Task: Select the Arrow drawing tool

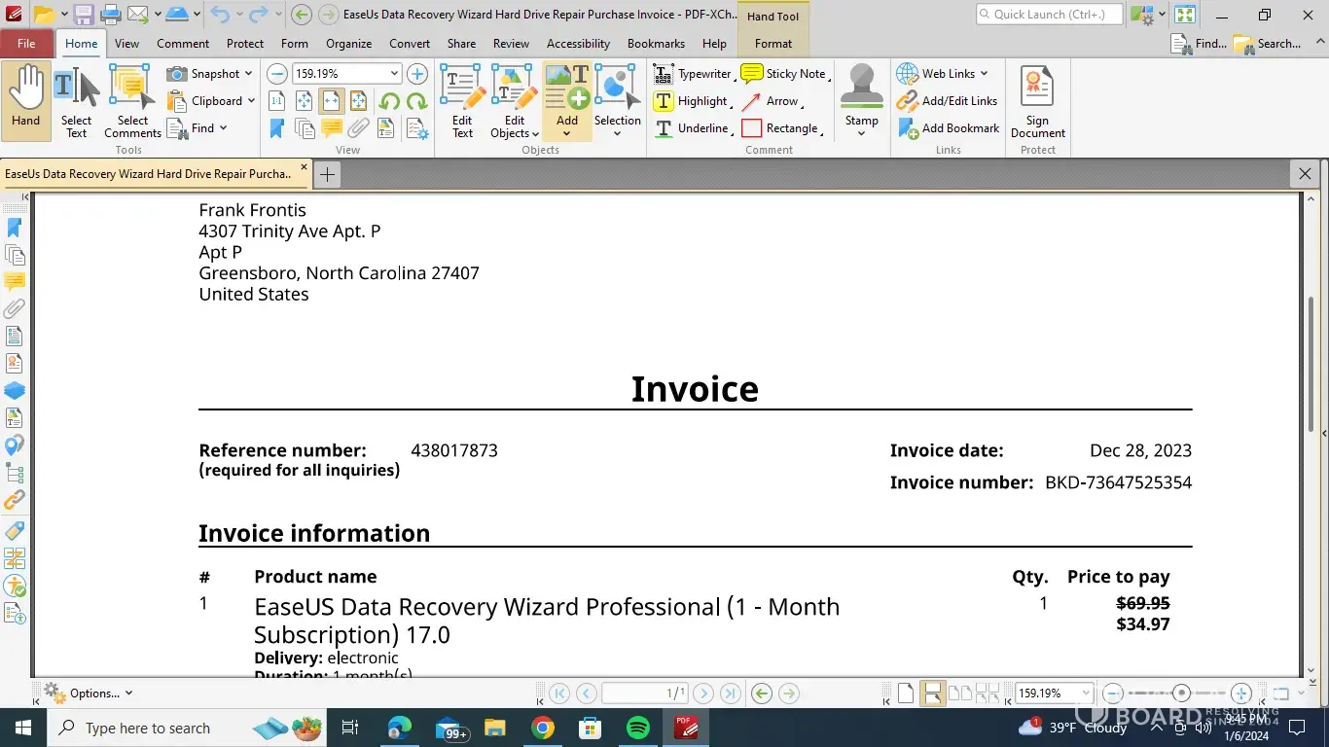Action: (x=772, y=101)
